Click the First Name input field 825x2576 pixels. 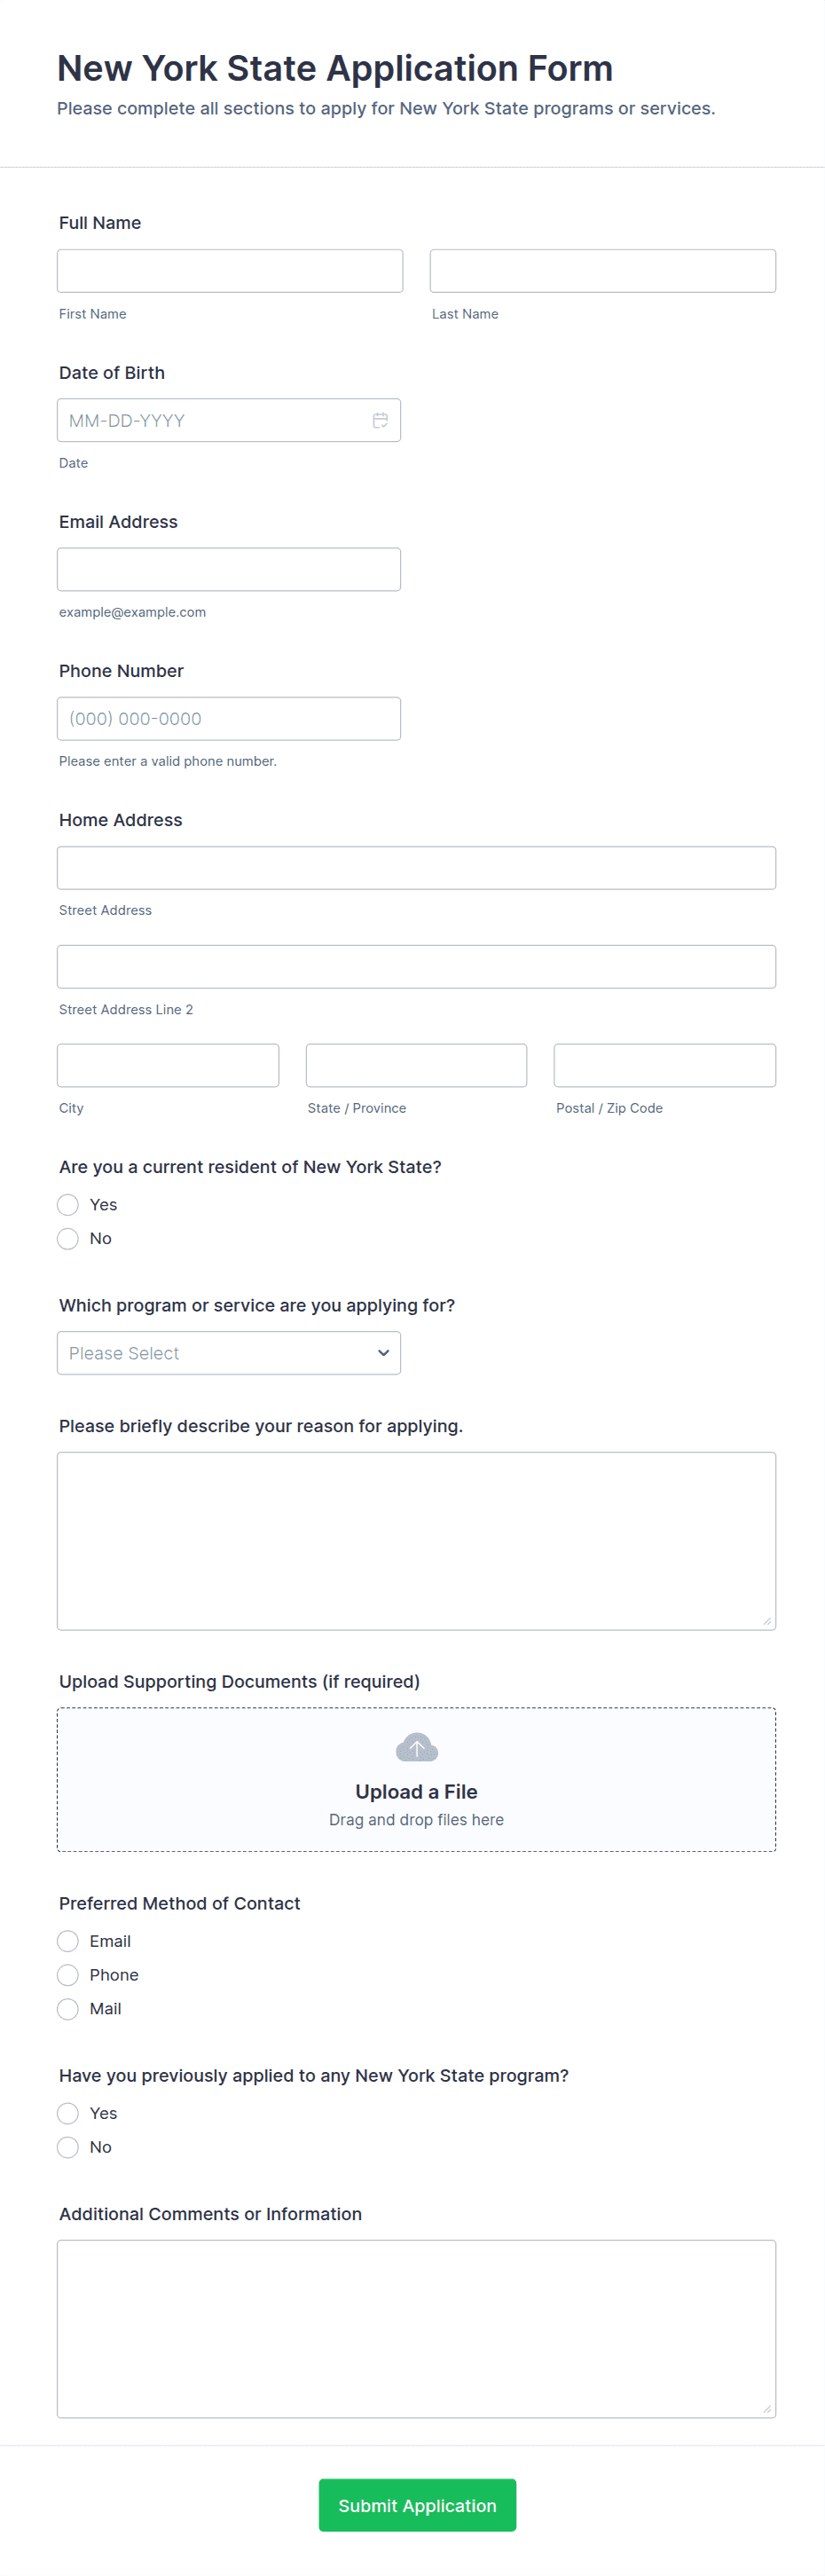click(229, 270)
